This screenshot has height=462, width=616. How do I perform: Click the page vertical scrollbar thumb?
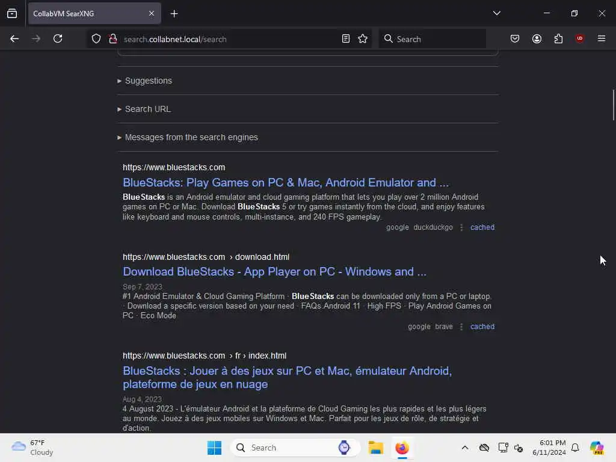(x=613, y=105)
